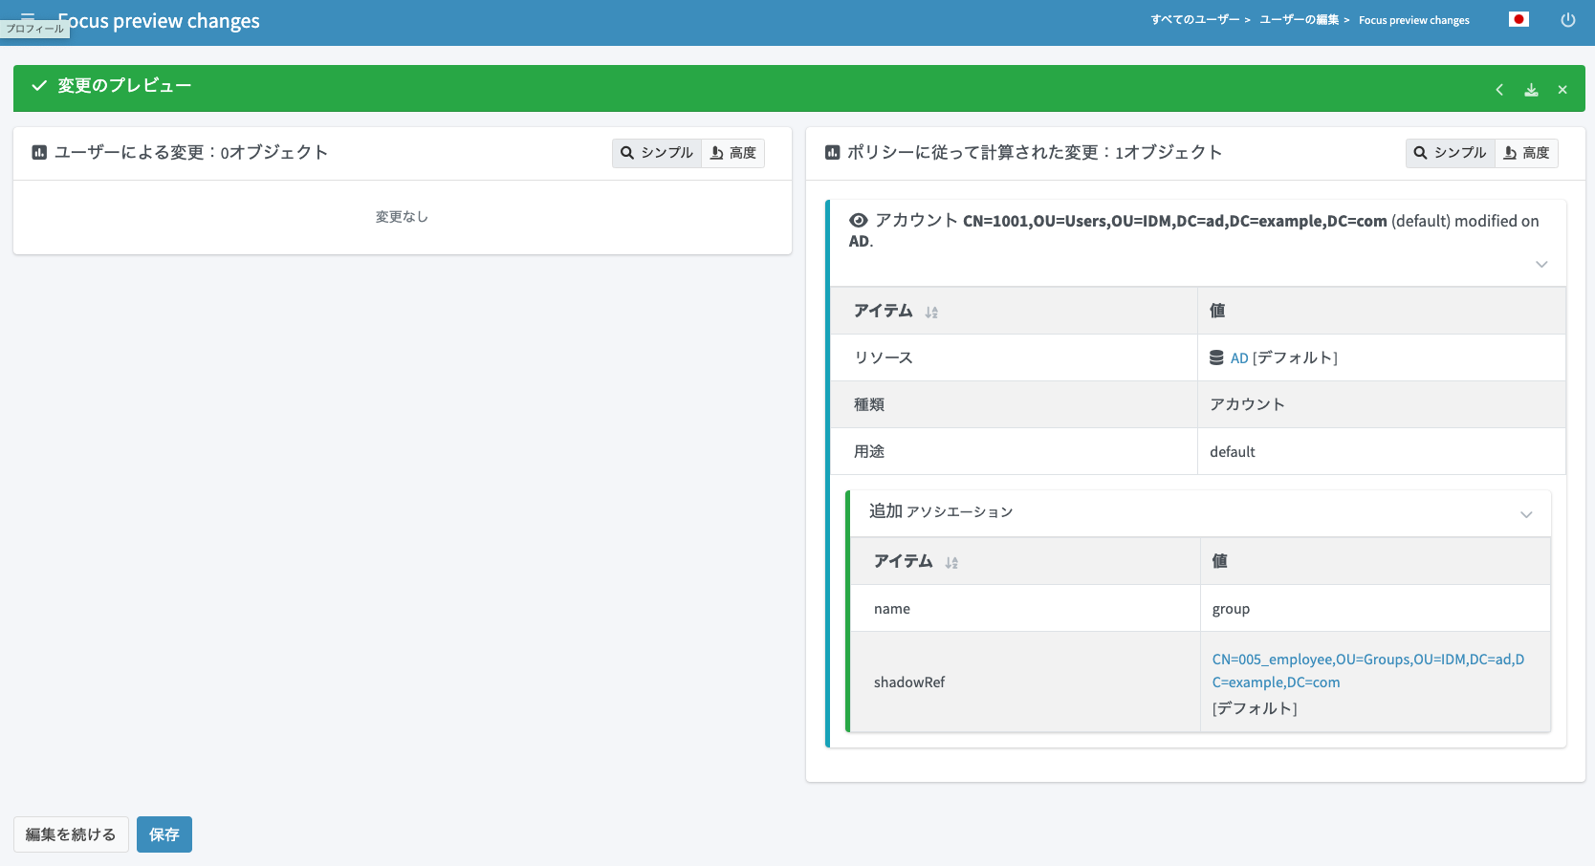Open すべてのユーザー breadcrumb

pos(1195,20)
